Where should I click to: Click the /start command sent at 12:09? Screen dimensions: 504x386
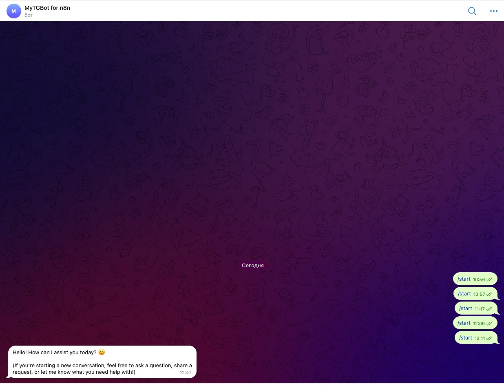(x=464, y=323)
